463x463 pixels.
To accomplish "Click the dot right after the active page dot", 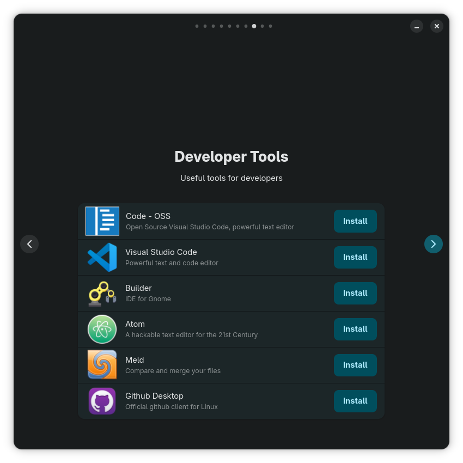I will point(262,26).
